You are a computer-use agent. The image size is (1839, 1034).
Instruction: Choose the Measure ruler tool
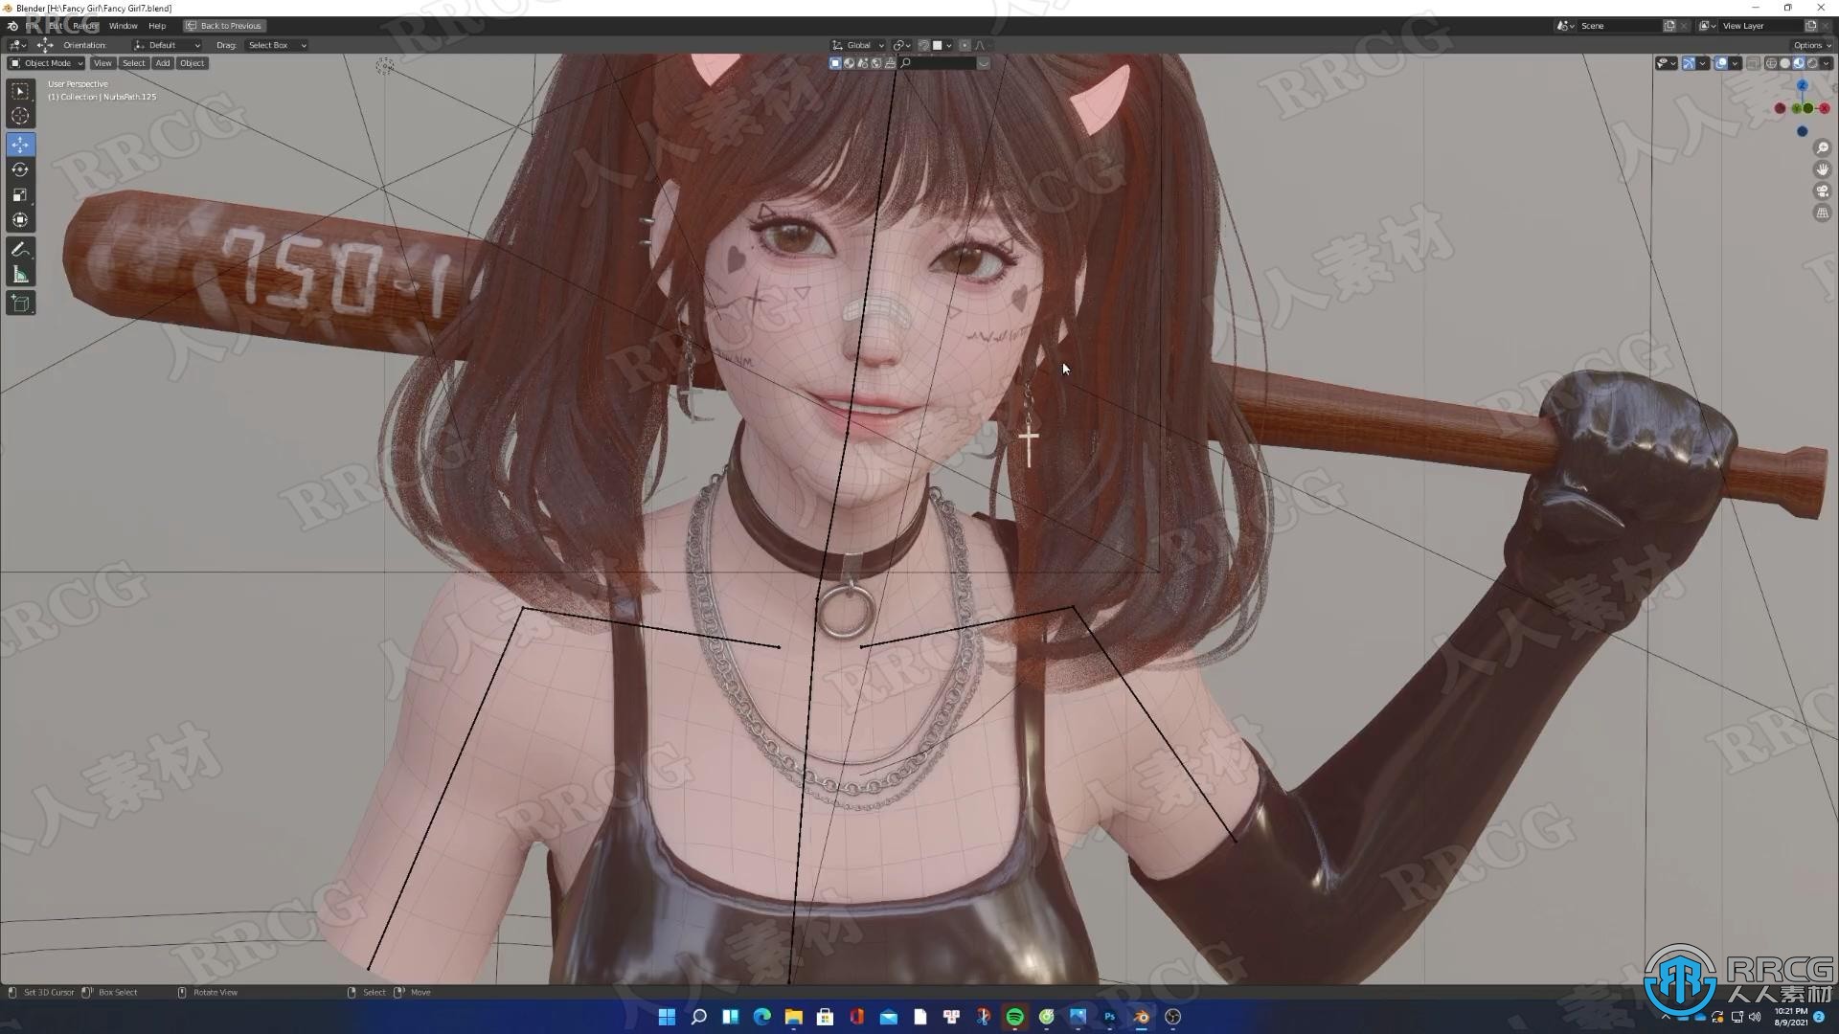(20, 275)
